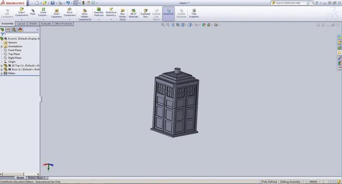
Task: Open the Move Component dropdown arrow
Action: [x=70, y=19]
